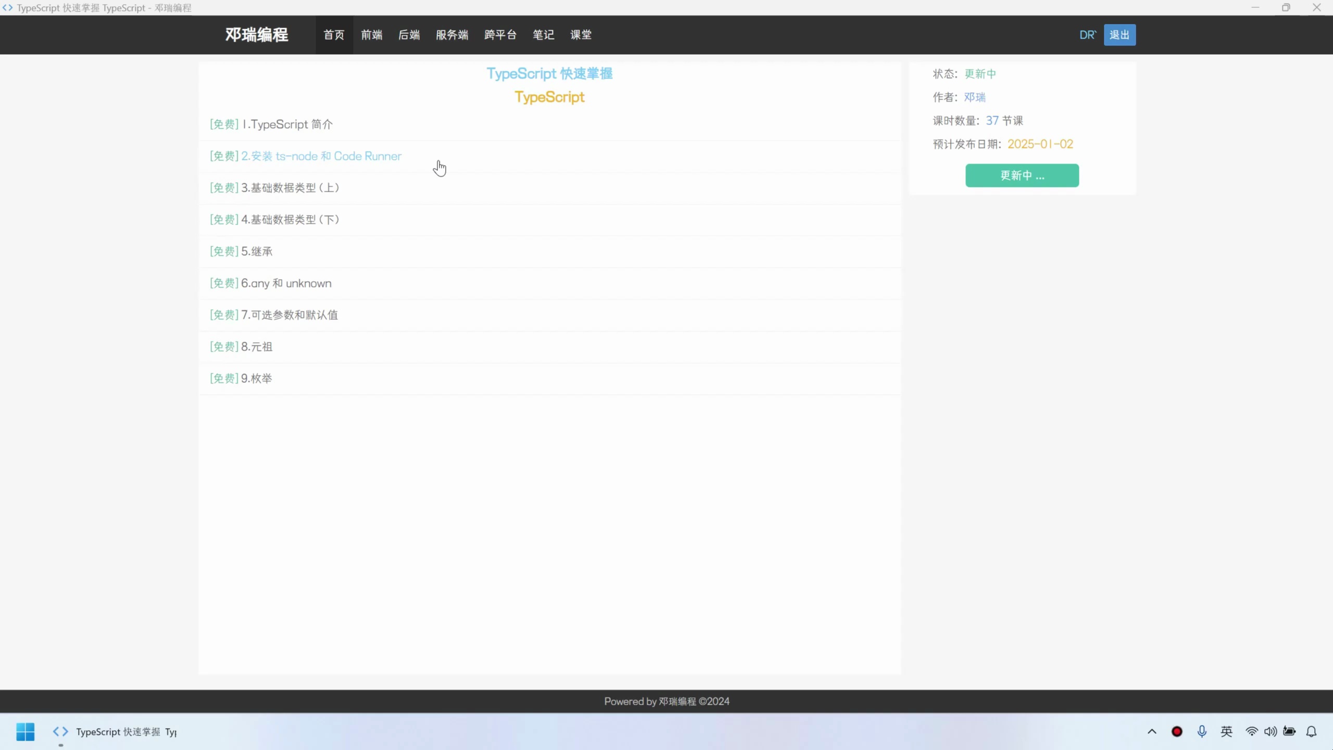Open the microphone tray icon
The height and width of the screenshot is (750, 1333).
[1202, 731]
